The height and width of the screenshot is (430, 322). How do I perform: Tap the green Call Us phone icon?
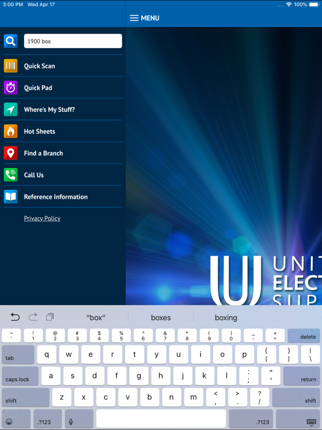coord(11,175)
